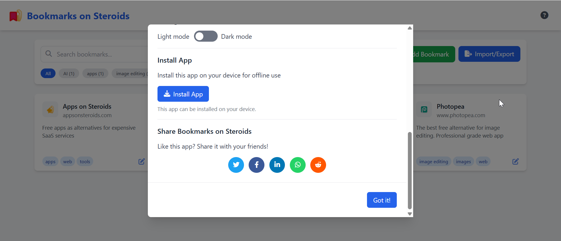Viewport: 561px width, 241px height.
Task: Toggle the Light/Dark mode switch
Action: point(206,36)
